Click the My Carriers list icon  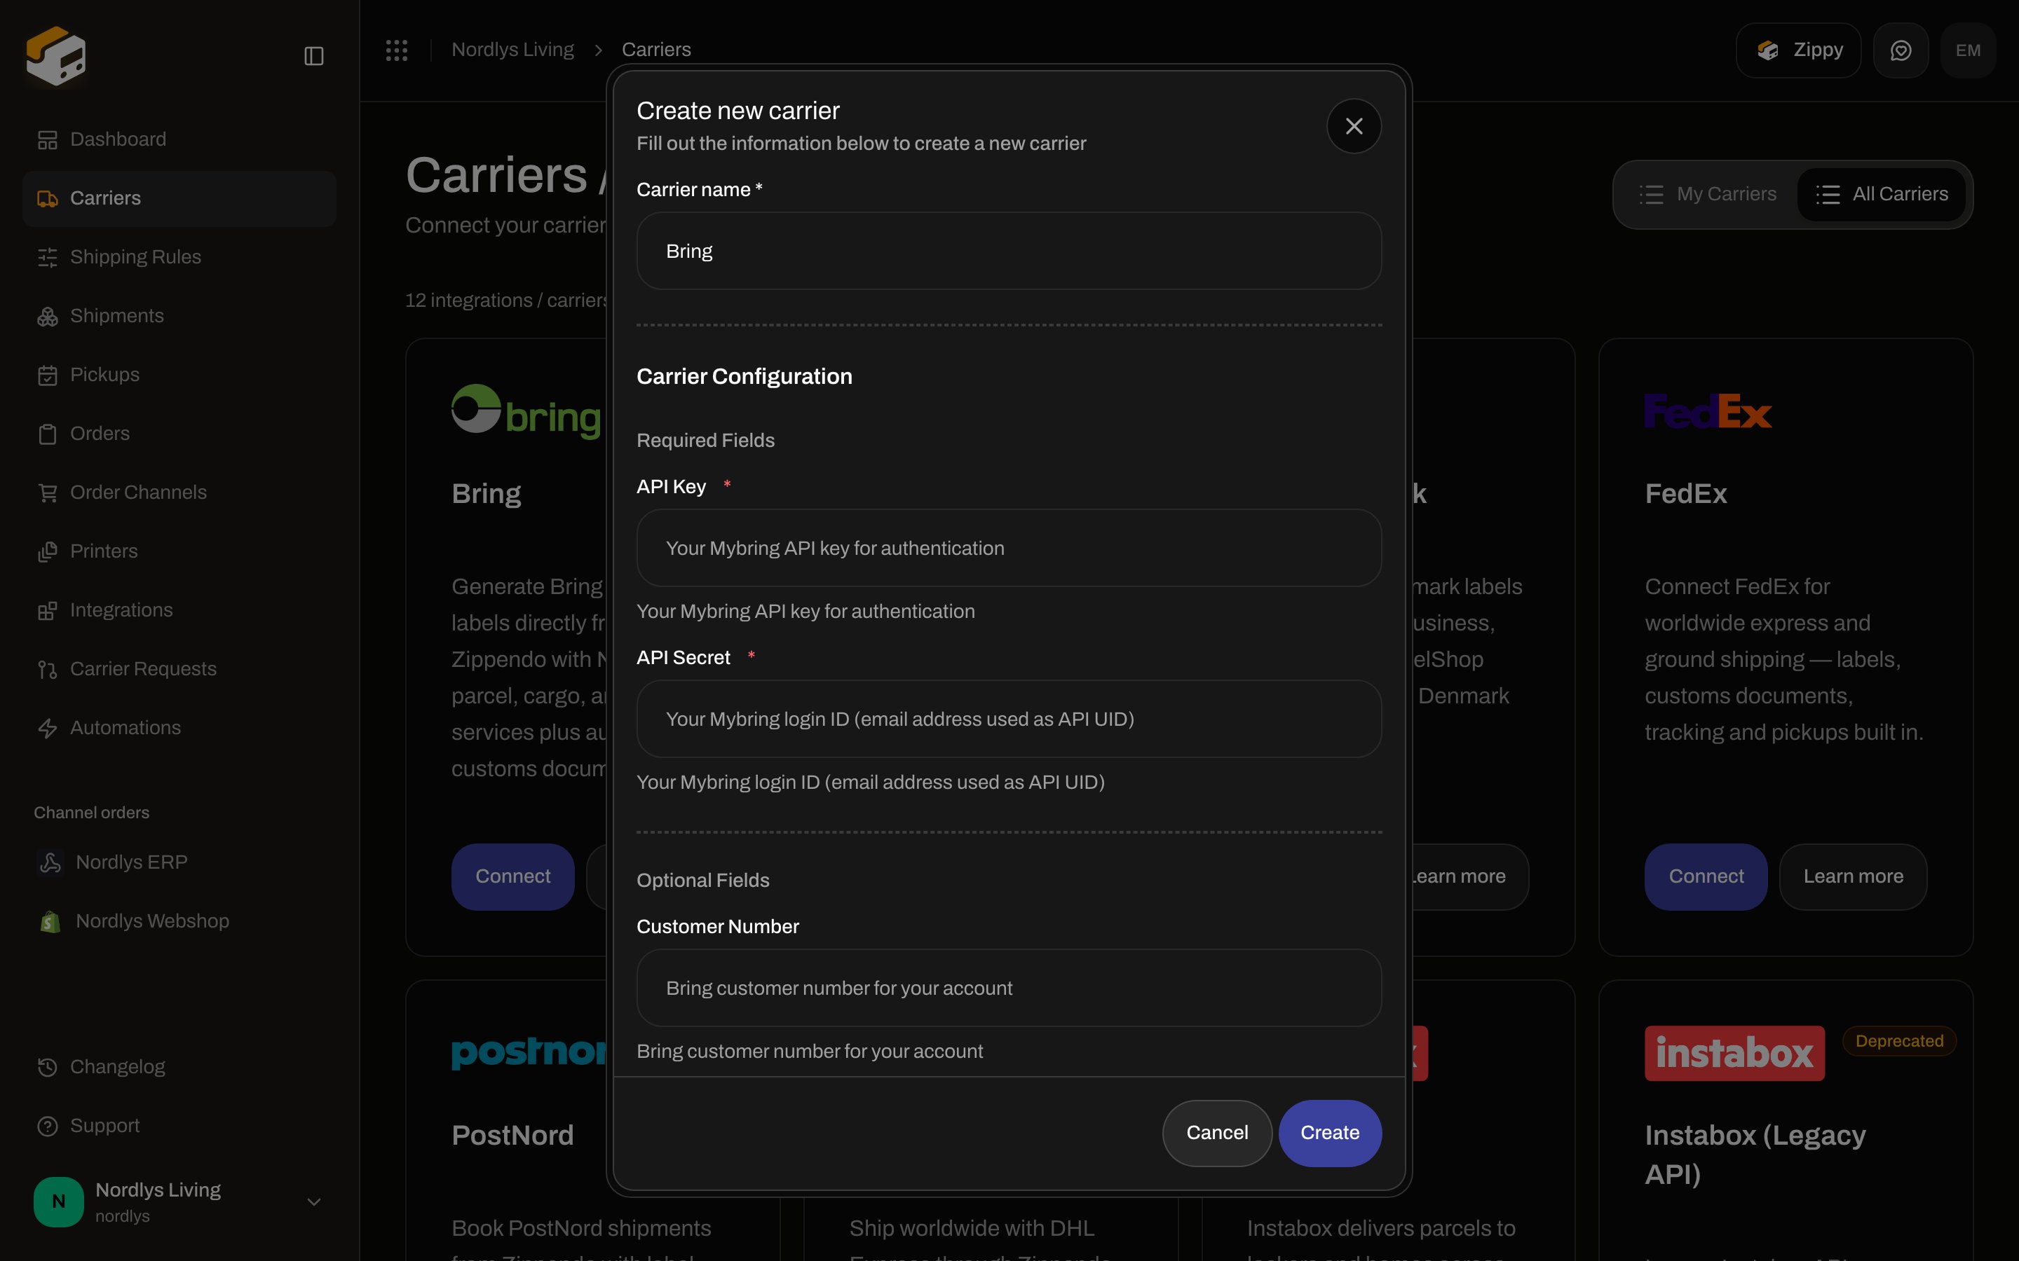[1651, 194]
